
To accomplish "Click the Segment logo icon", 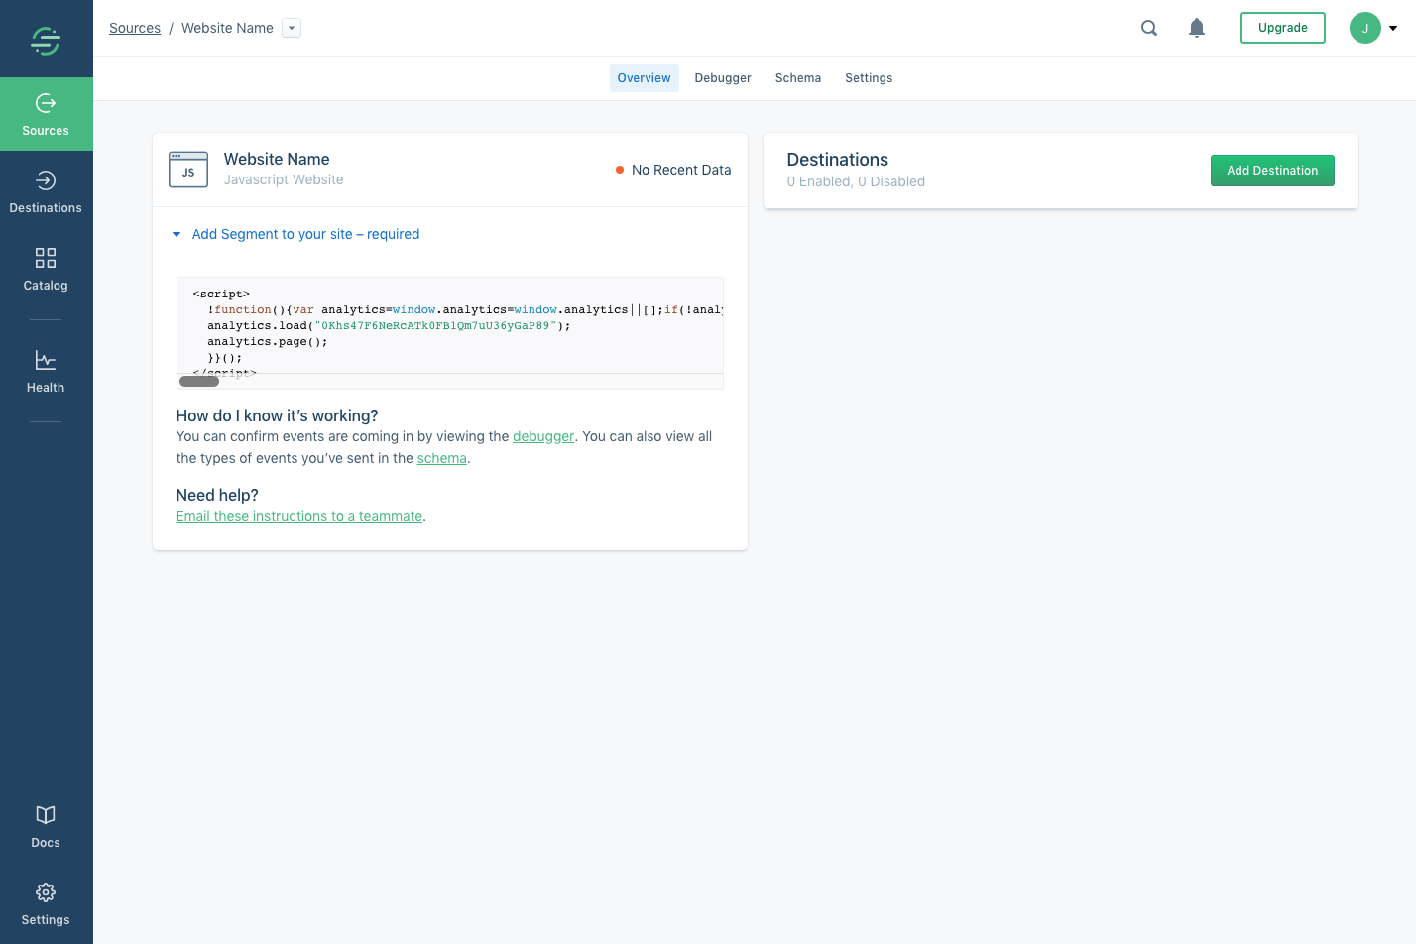I will coord(46,40).
